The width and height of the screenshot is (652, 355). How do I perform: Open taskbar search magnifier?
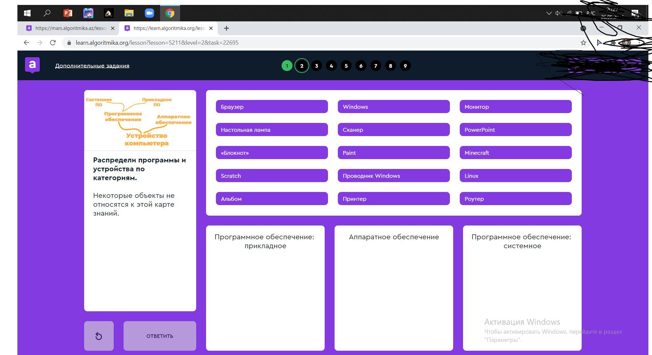[x=47, y=13]
